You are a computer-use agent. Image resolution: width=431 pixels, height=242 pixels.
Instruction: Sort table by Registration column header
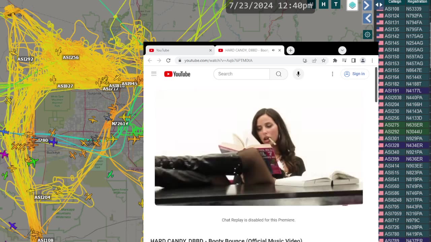(417, 2)
